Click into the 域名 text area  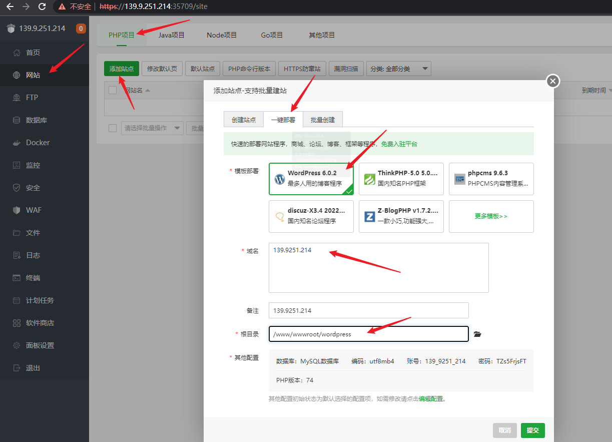click(x=378, y=268)
